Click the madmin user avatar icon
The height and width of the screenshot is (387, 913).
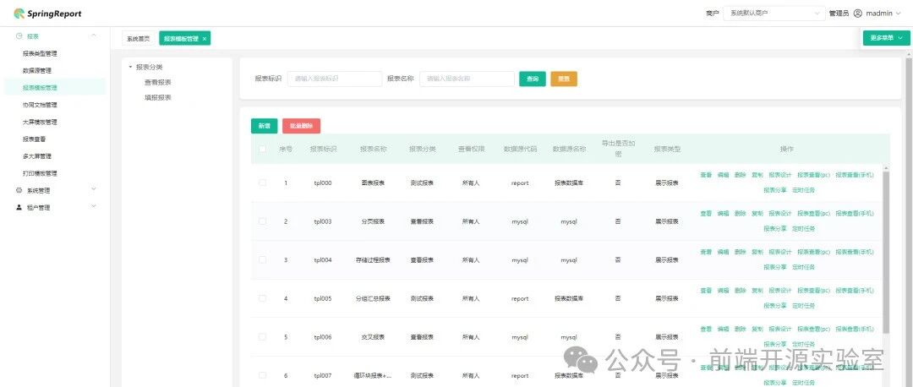coord(857,14)
